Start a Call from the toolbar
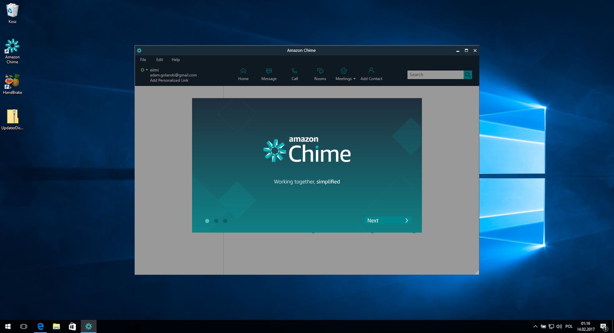This screenshot has width=614, height=333. click(x=295, y=74)
